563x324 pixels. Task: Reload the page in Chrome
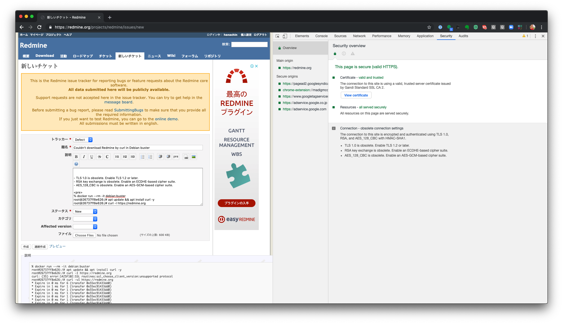pos(39,27)
